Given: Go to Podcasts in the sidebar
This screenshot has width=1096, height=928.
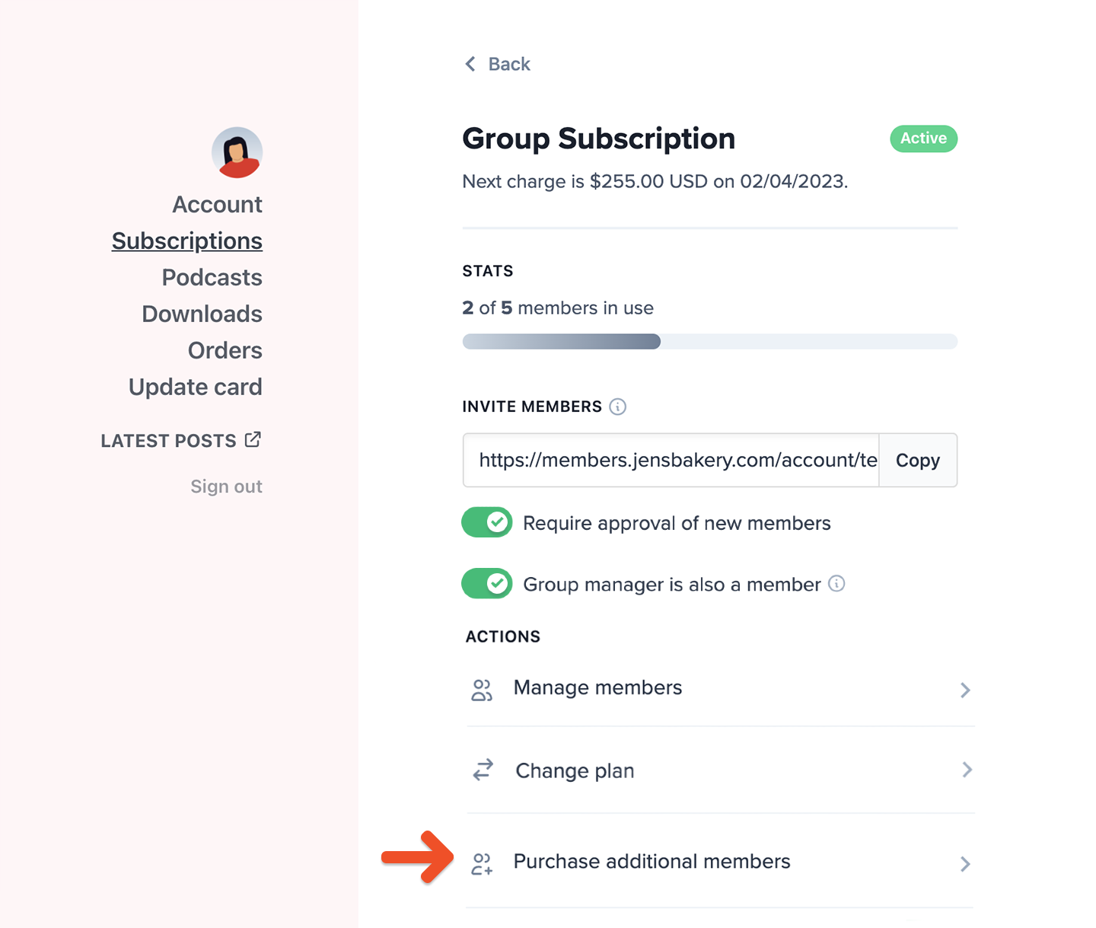Looking at the screenshot, I should tap(212, 277).
